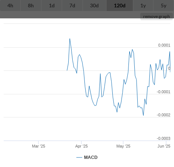174x167 pixels.
Task: Choose the 1d time range tab
Action: pyautogui.click(x=52, y=6)
